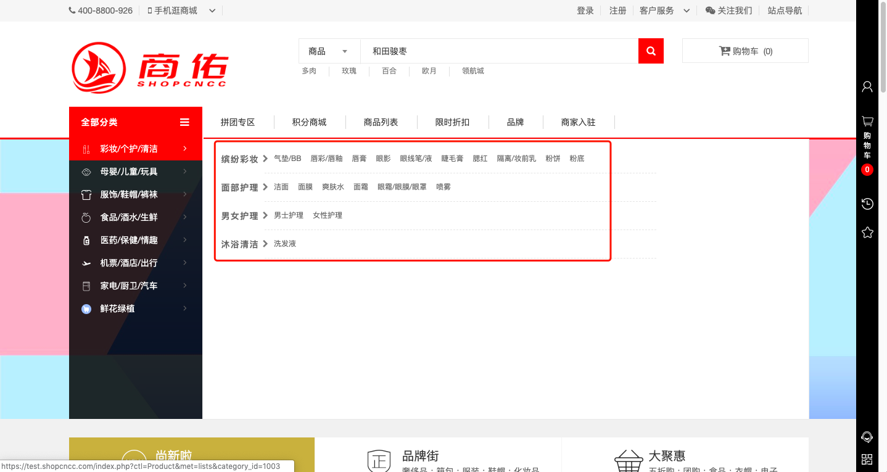Image resolution: width=887 pixels, height=472 pixels.
Task: Click the page vertical scrollbar
Action: click(x=883, y=48)
